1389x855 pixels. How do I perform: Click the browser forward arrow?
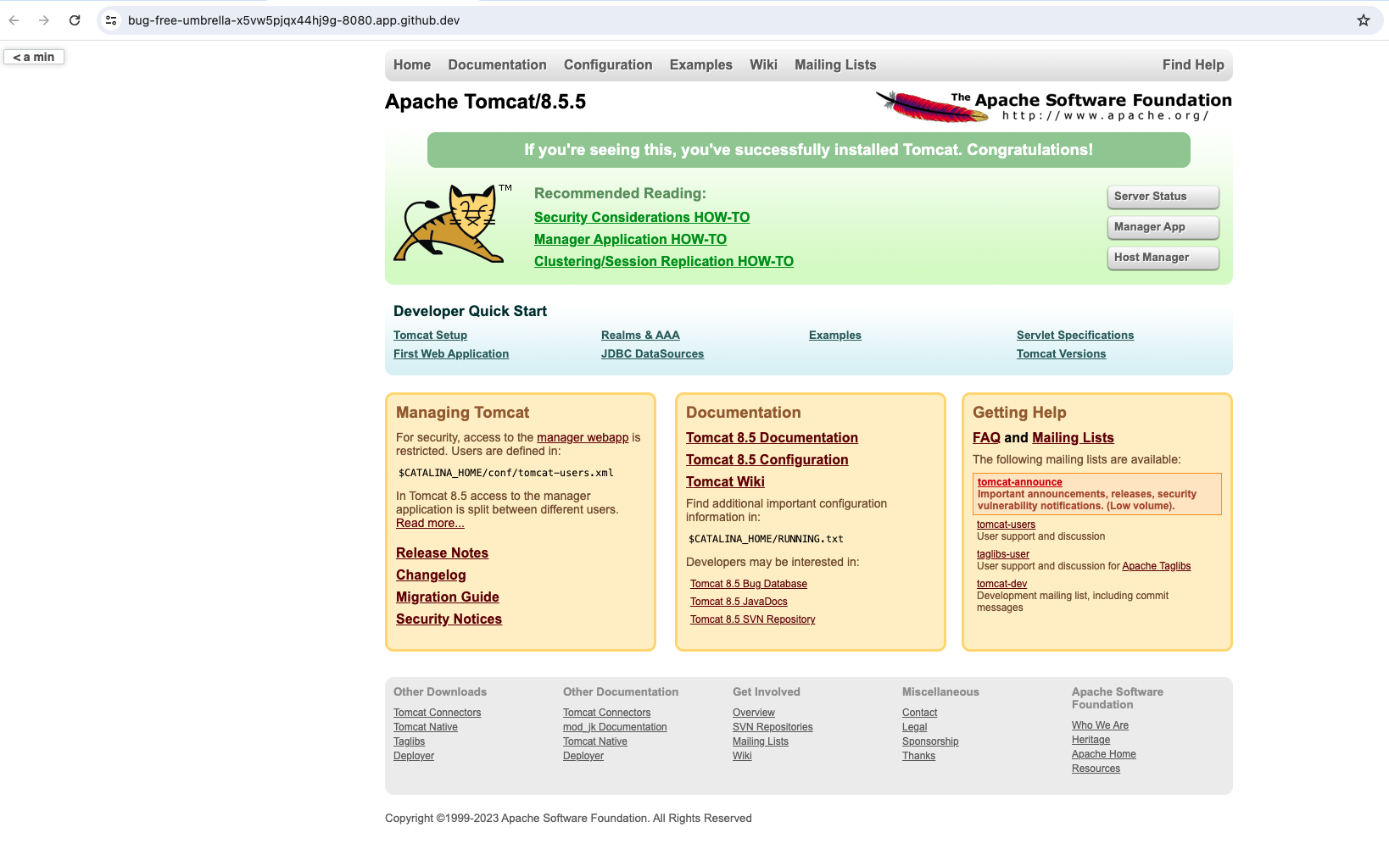[44, 20]
